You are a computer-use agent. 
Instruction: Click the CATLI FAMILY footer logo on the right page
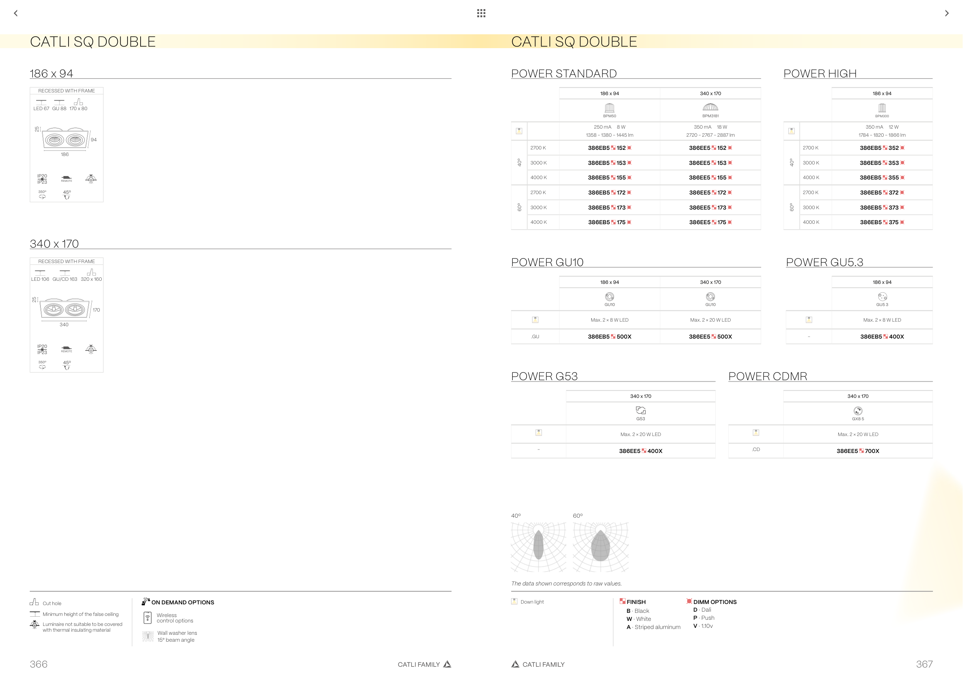point(515,664)
